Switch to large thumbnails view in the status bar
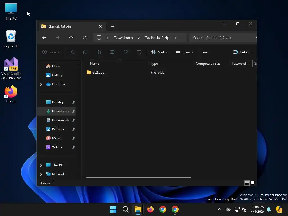Image resolution: width=288 pixels, height=216 pixels. 253,183
